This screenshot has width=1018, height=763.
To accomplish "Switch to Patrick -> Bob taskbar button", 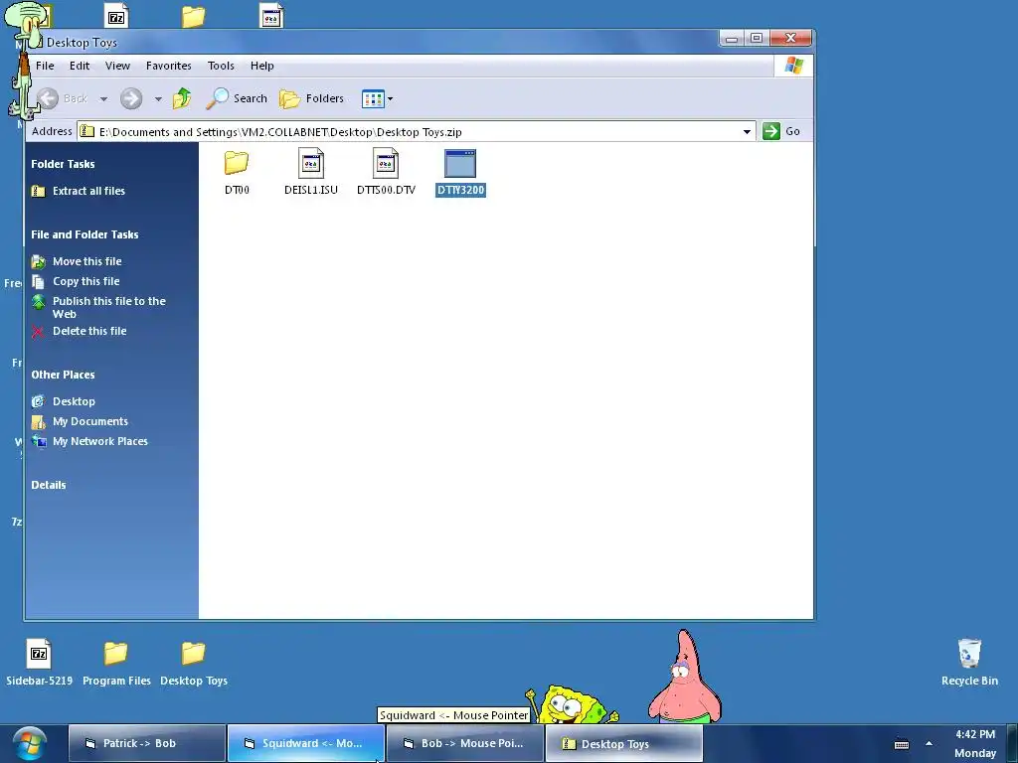I will click(x=147, y=743).
